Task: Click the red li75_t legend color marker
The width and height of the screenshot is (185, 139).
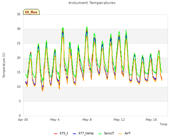Action: 55,134
